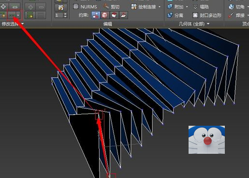This screenshot has width=249, height=178.
Task: Expand the 绘制连接 dropdown arrow
Action: tap(160, 7)
